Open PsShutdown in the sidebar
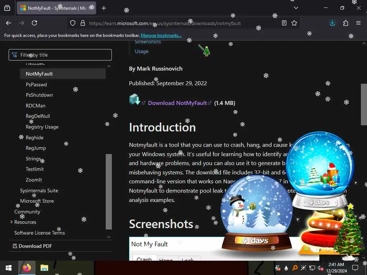This screenshot has width=367, height=275. (x=39, y=95)
